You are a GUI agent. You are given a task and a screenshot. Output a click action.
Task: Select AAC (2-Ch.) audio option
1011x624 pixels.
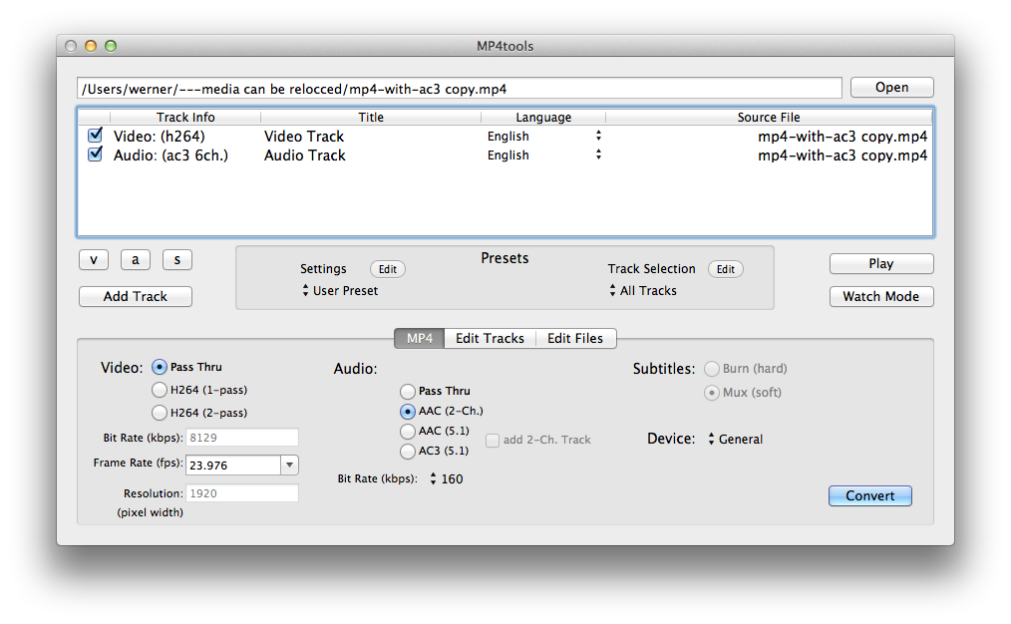point(408,412)
